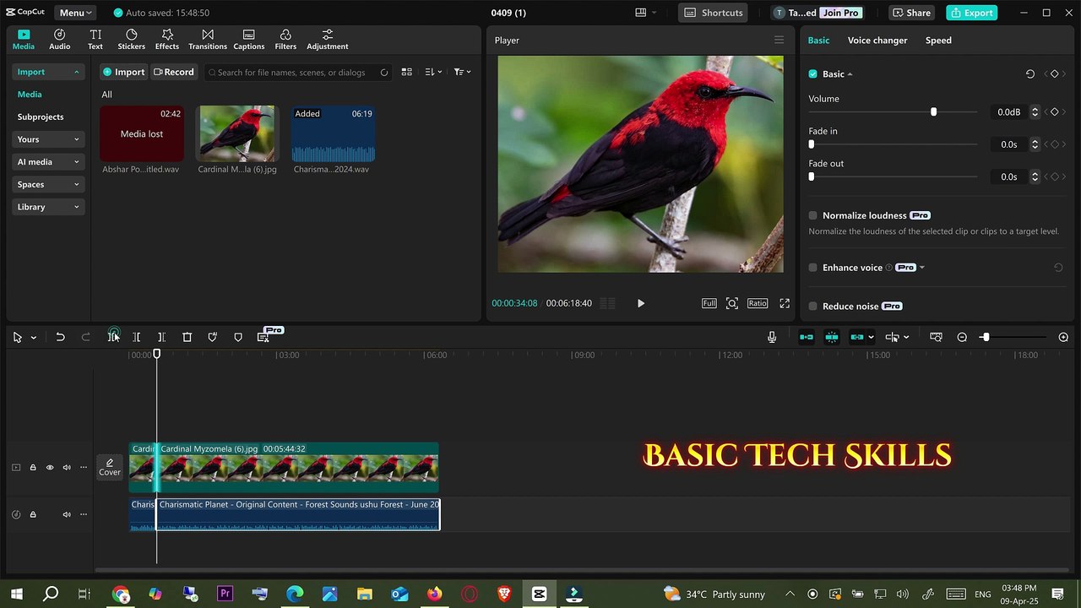This screenshot has height=608, width=1081.
Task: Click Delete left (trim start) icon
Action: click(136, 337)
